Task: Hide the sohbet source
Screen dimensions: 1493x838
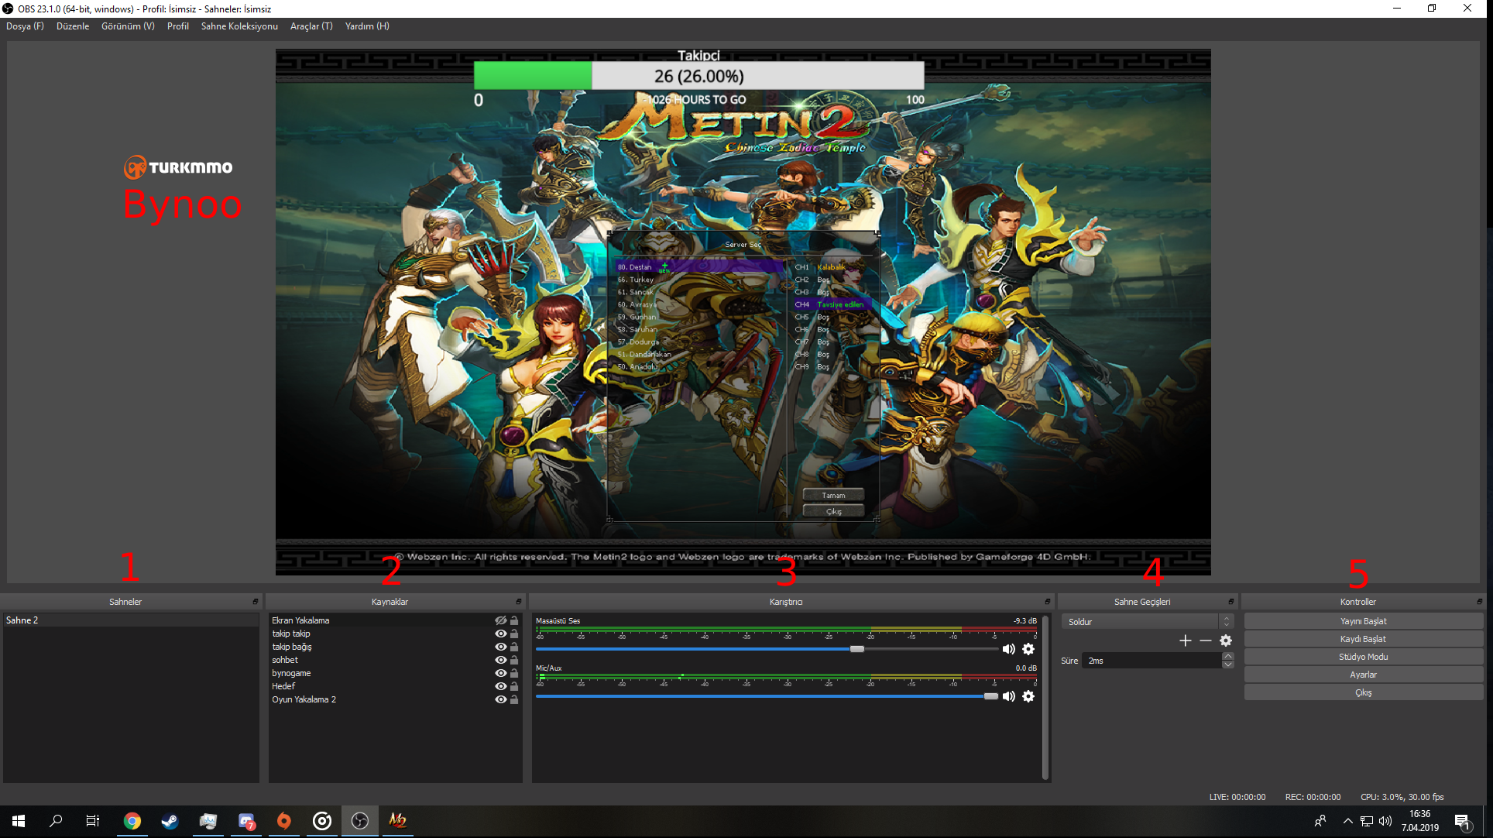Action: coord(500,660)
